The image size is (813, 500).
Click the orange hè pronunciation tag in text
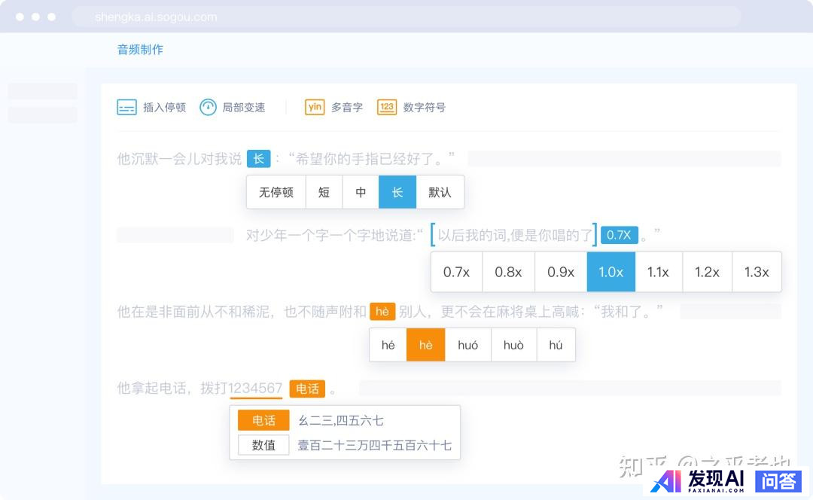pos(382,312)
